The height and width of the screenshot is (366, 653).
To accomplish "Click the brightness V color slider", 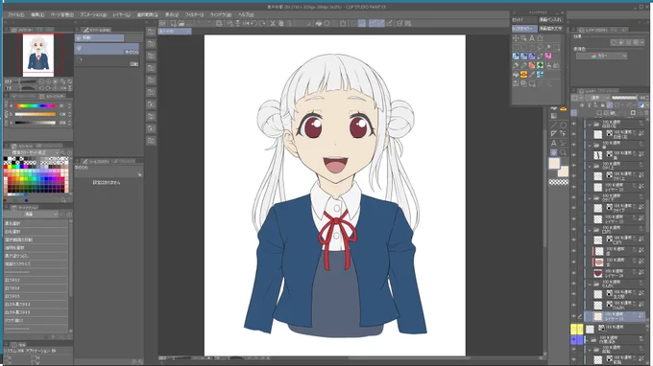I will (35, 123).
